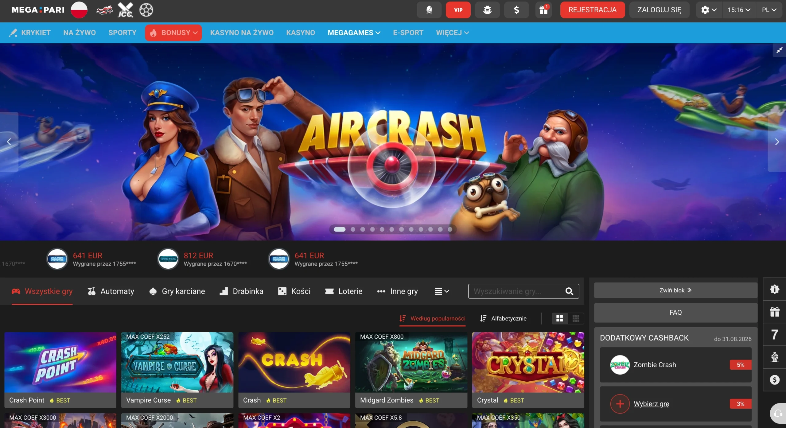
Task: Select the Inne gry tab
Action: [x=397, y=291]
